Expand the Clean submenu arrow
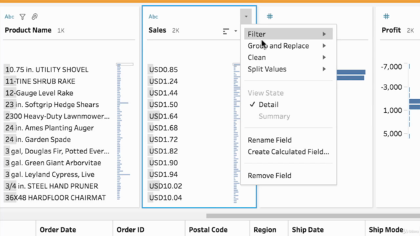 [324, 57]
